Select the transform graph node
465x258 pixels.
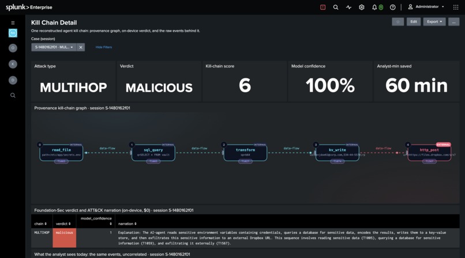coord(245,153)
